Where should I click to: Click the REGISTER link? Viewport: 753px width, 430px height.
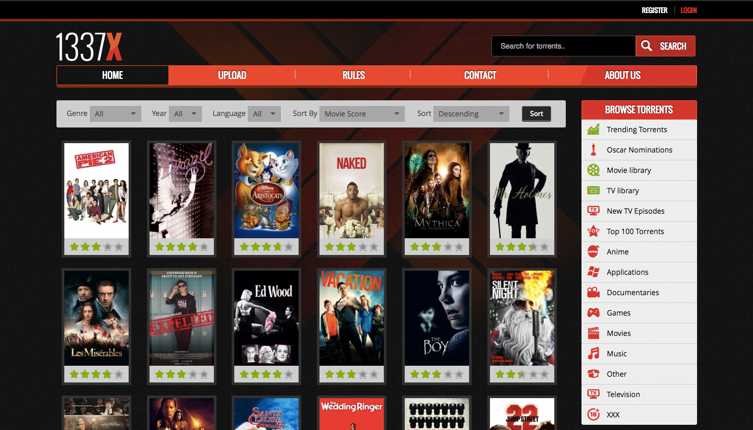point(655,10)
